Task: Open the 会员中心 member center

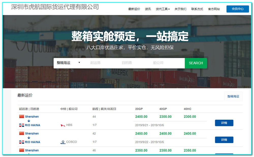Action: point(237,9)
